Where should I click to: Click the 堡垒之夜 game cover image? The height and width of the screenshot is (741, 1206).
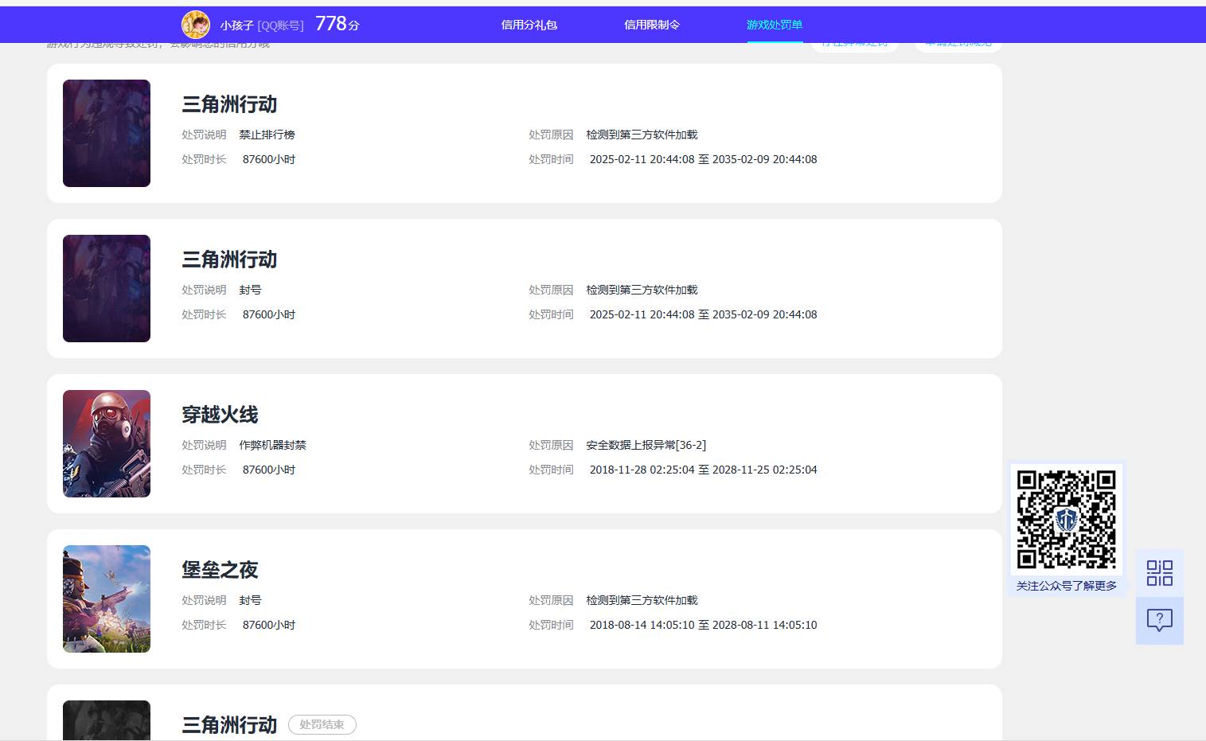coord(107,599)
